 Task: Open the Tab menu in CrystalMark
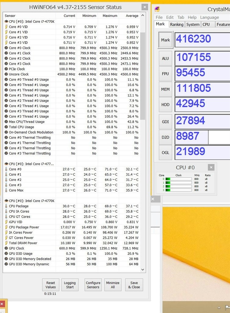181,17
